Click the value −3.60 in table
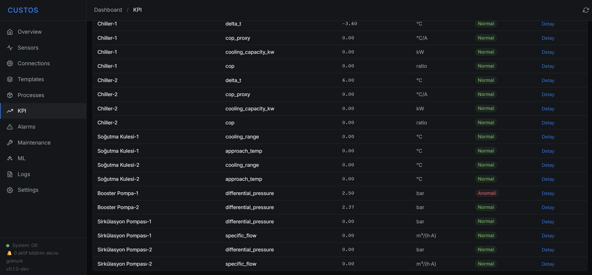 click(x=350, y=24)
